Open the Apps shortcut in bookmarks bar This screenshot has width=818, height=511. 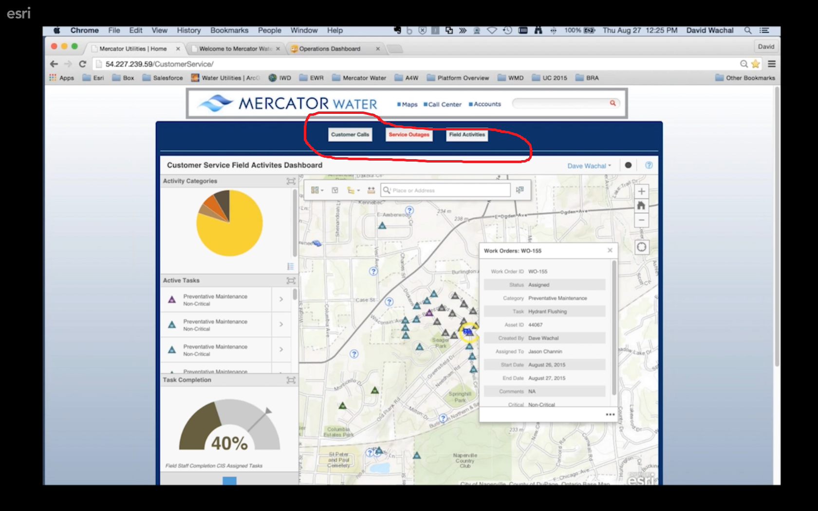62,78
